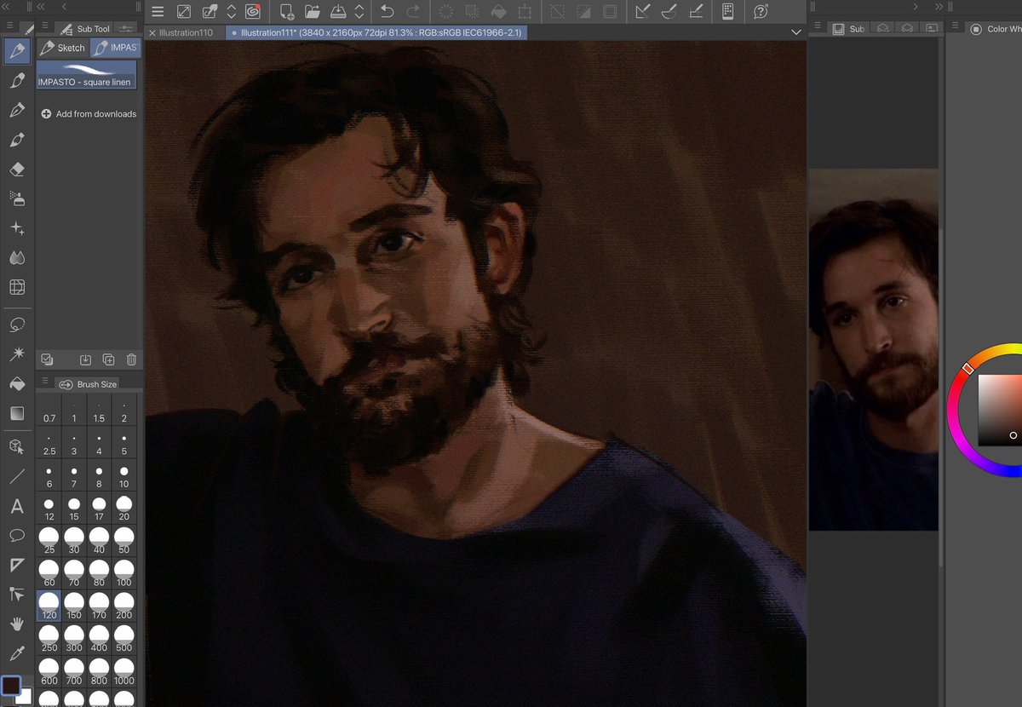Open the canvas tab list dropdown chevron
This screenshot has width=1022, height=707.
(795, 32)
